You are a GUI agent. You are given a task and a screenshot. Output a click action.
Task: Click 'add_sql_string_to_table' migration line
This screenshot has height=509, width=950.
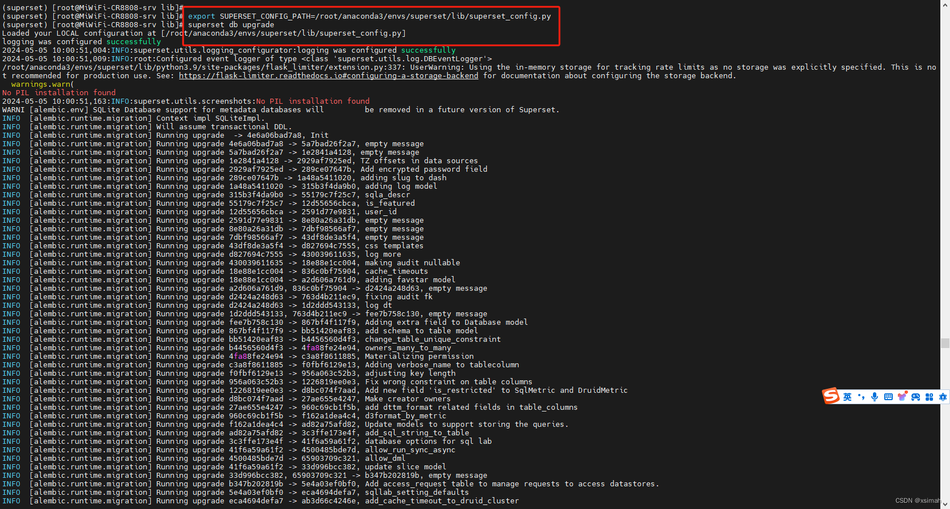tap(236, 432)
